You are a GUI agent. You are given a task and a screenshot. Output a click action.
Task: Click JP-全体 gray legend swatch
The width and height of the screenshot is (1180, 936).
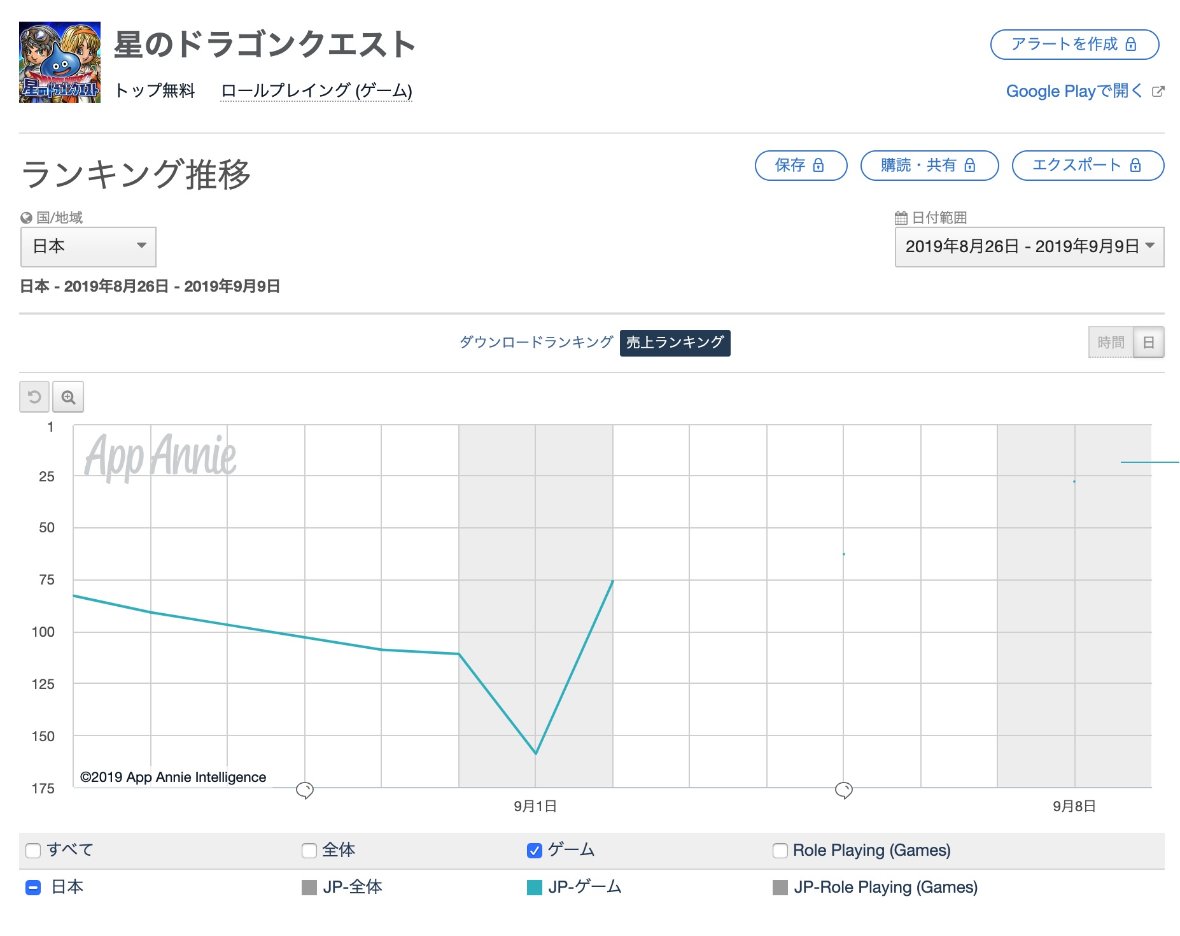tap(309, 888)
